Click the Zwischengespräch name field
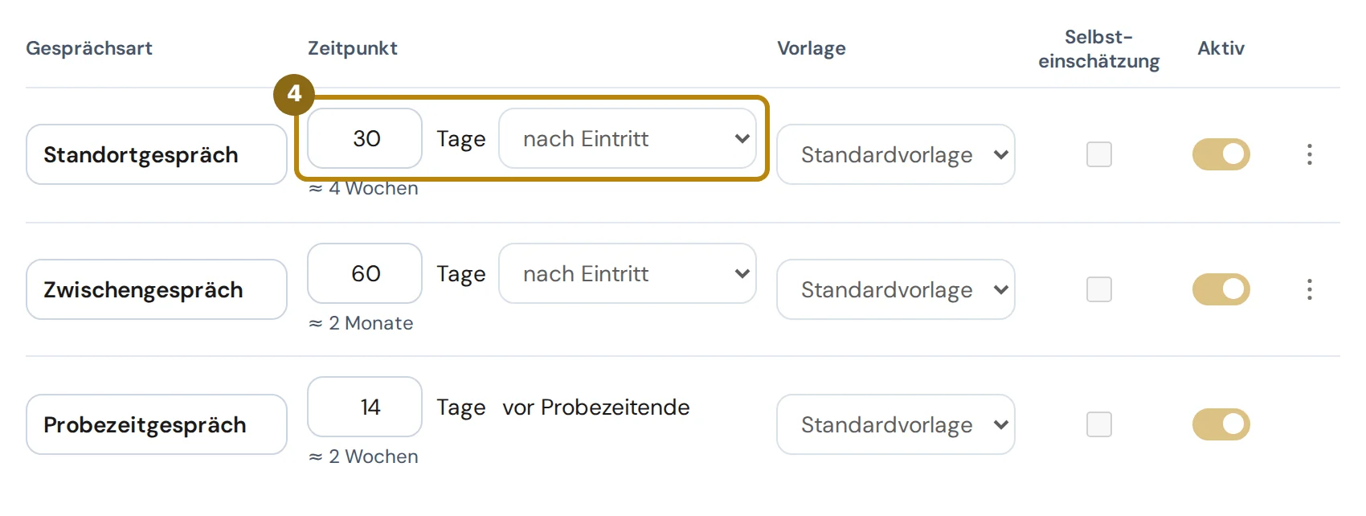1366x516 pixels. (157, 289)
